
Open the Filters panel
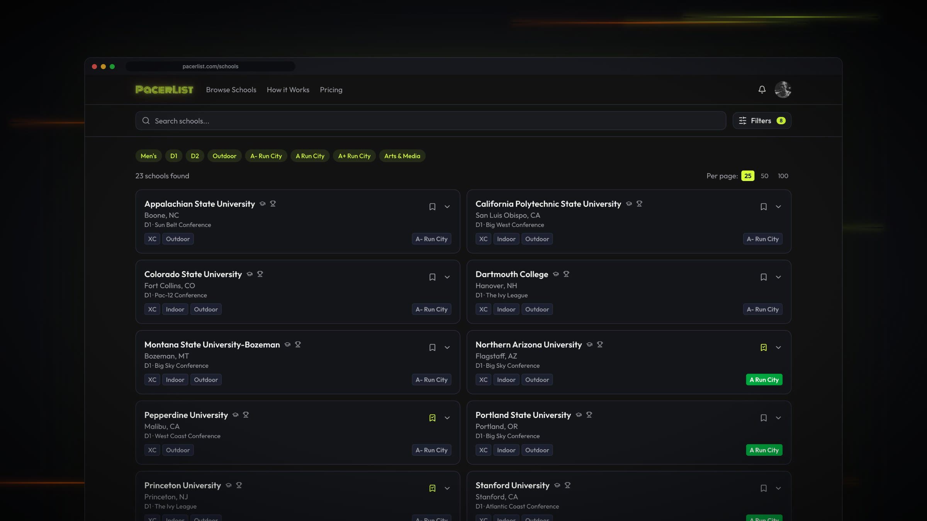(762, 121)
